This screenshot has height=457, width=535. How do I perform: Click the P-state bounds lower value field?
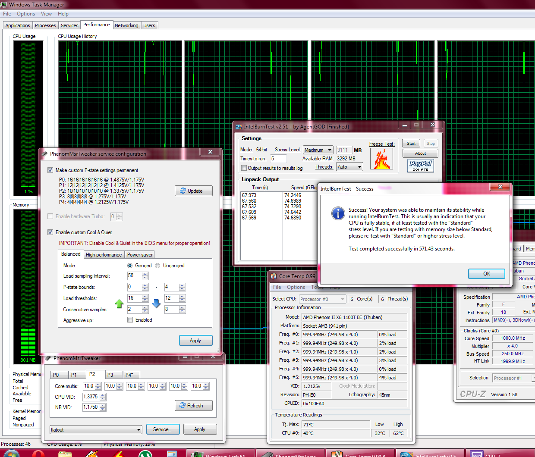[x=134, y=287]
